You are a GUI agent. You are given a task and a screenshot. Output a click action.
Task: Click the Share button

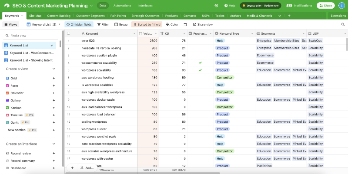(325, 6)
